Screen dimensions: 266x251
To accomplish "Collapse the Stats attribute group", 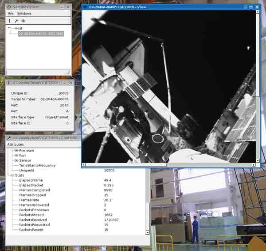I will point(12,175).
